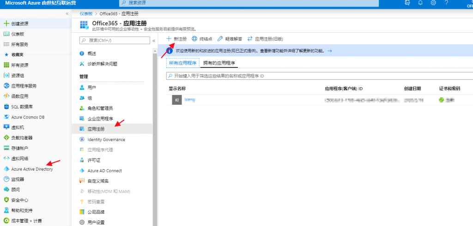Collapse the left navigation sidebar chevron

click(67, 14)
